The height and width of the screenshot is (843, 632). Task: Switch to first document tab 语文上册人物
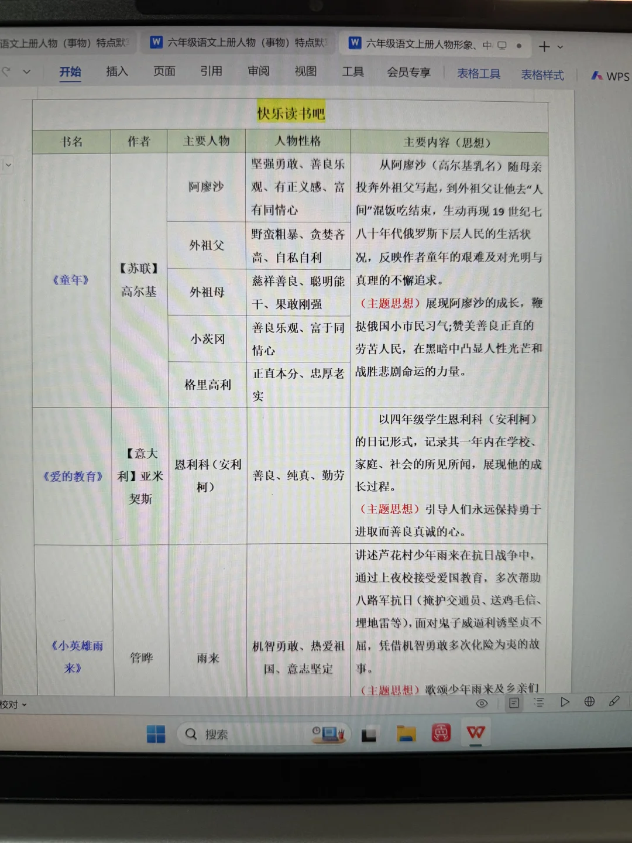point(64,43)
